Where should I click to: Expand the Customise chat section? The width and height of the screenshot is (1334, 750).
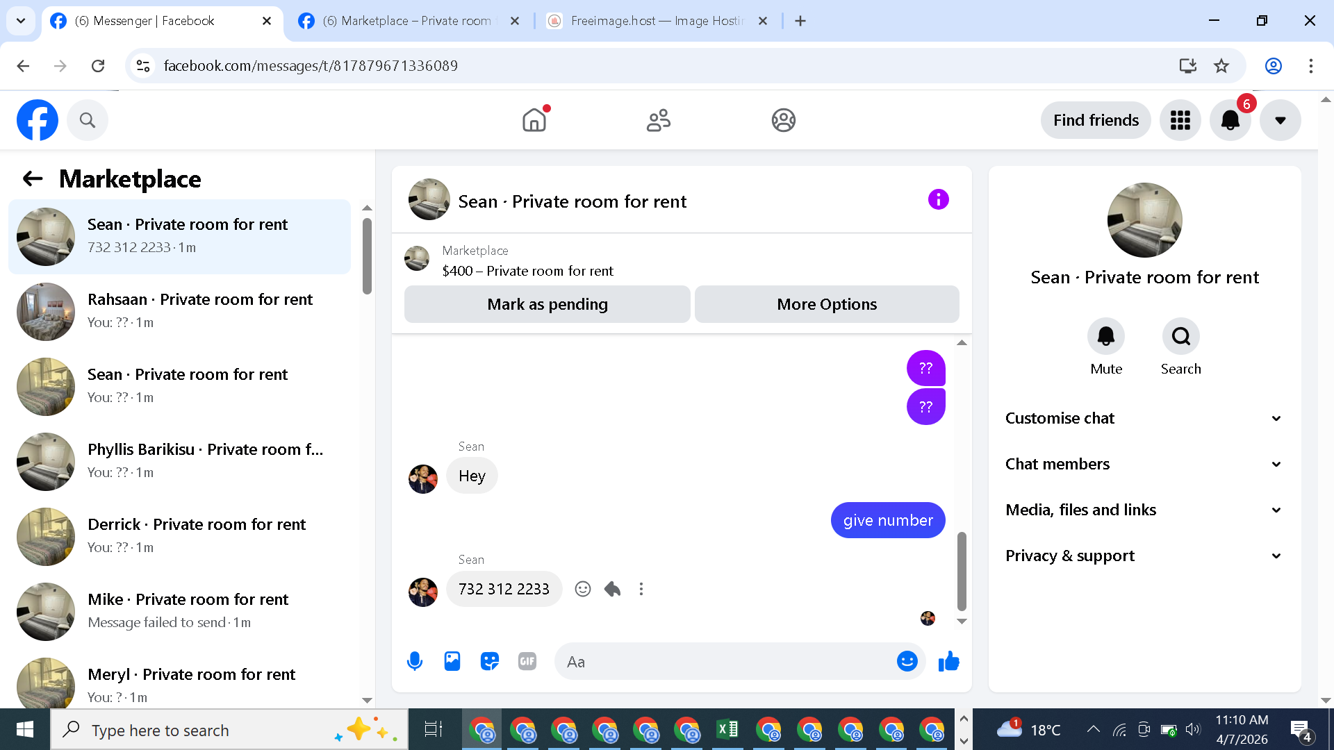[1144, 418]
